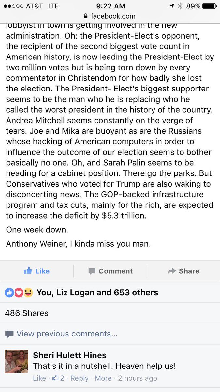The image size is (220, 392).
Task: Open the 486 Shares list
Action: pos(27,313)
